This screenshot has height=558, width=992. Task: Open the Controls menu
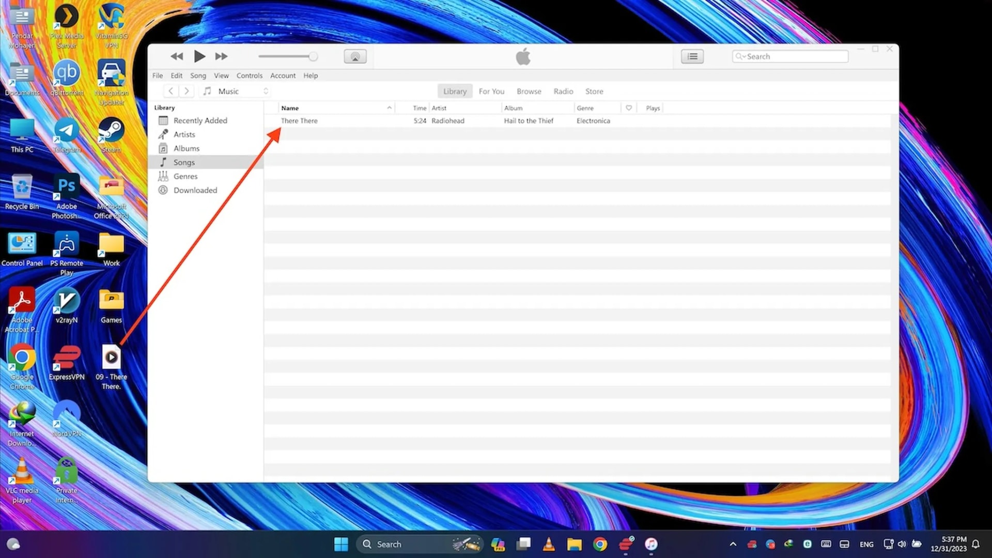point(249,75)
